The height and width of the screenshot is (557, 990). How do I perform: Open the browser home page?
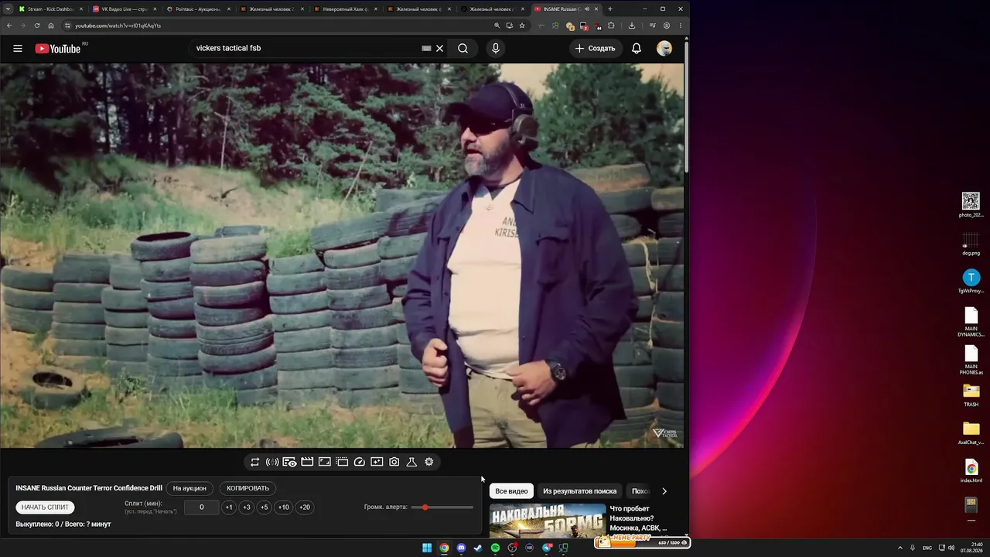point(51,26)
